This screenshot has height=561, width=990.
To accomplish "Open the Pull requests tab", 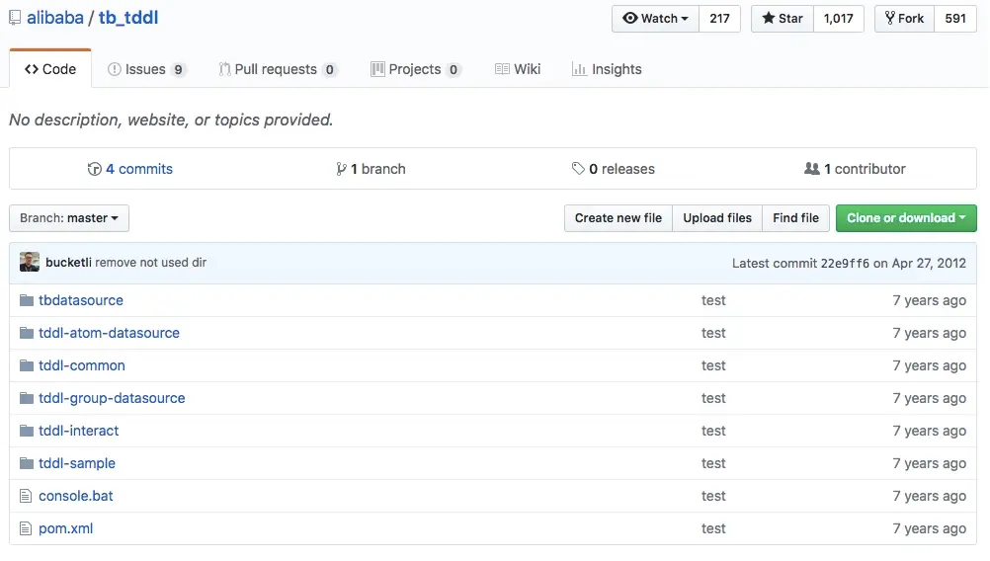I will 278,69.
